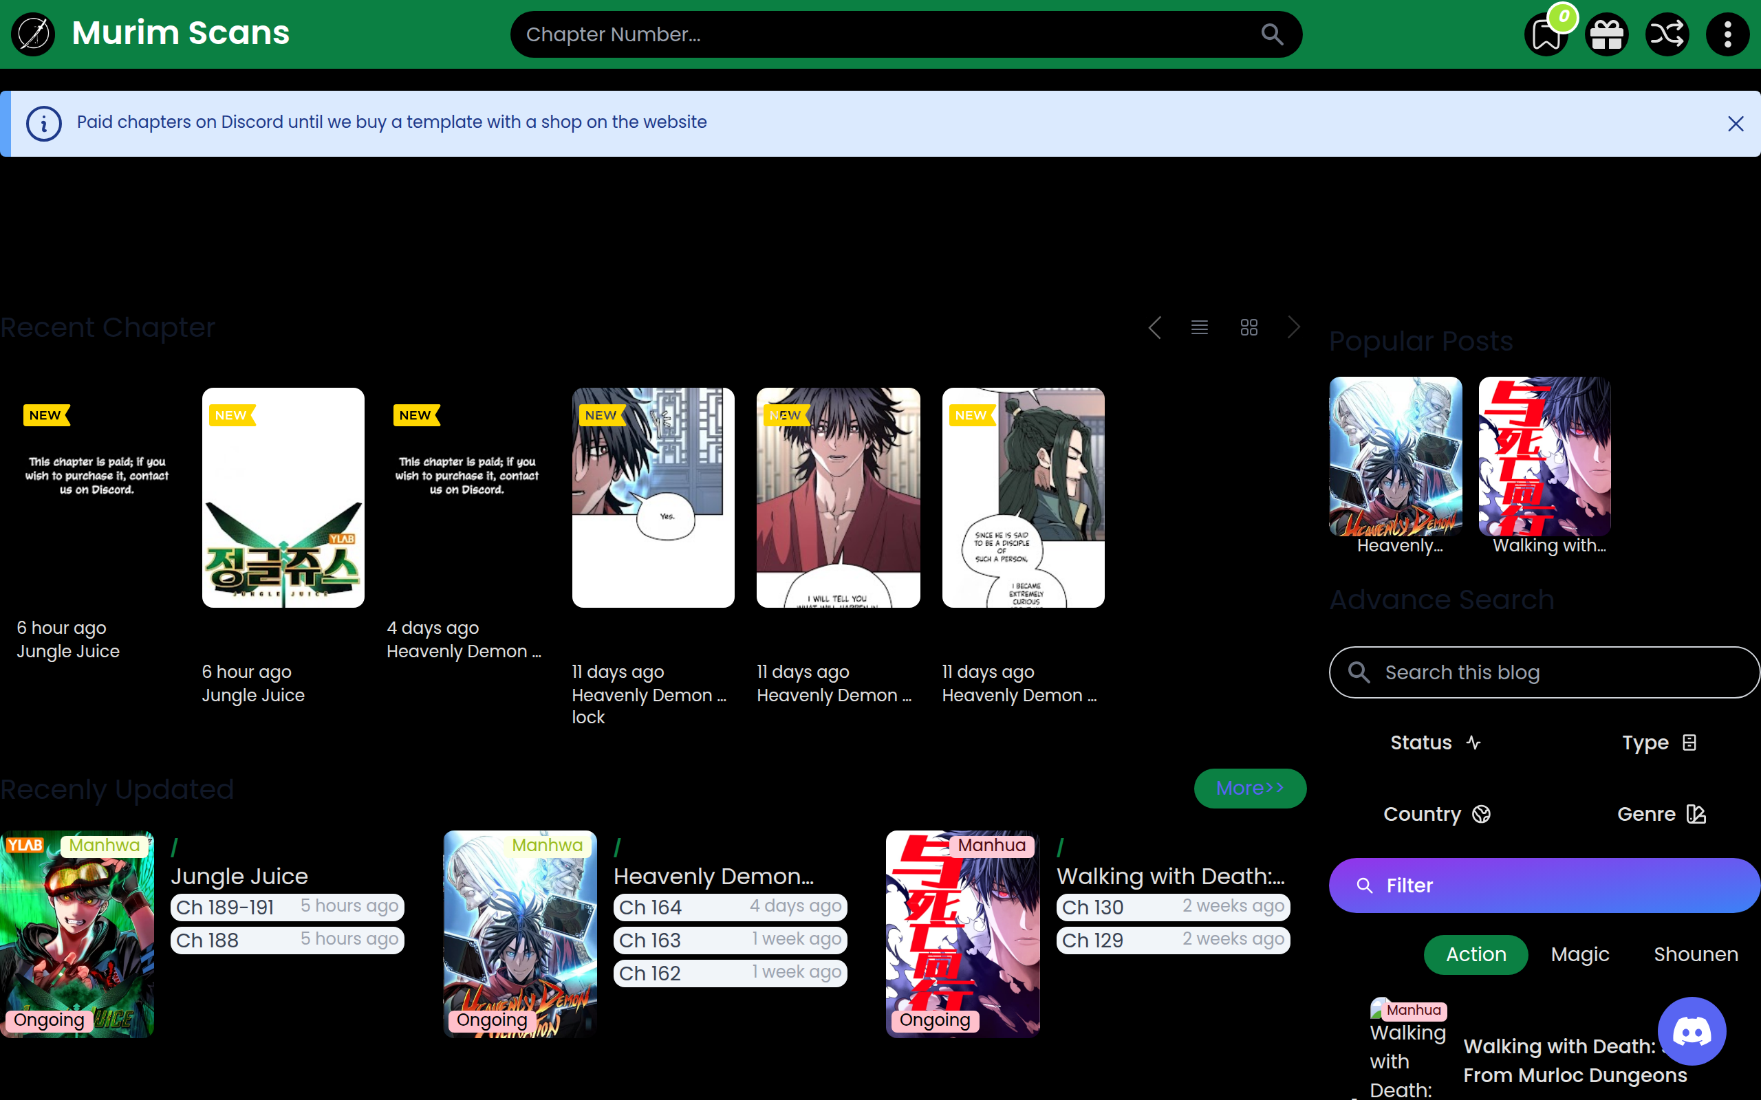The height and width of the screenshot is (1100, 1761).
Task: Open the Heavenly Demon cover in Recently Updated
Action: pos(519,934)
